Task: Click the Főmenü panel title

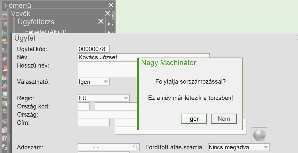Action: tap(18, 5)
